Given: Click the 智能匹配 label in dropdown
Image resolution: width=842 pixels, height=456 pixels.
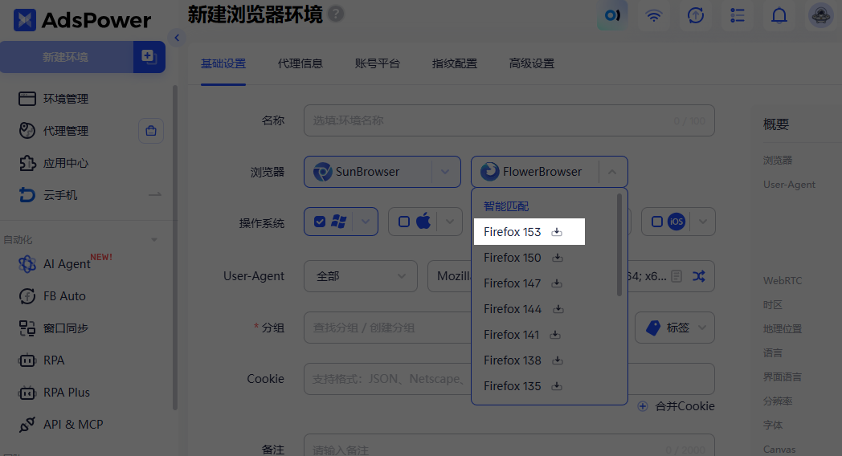Looking at the screenshot, I should pos(506,206).
